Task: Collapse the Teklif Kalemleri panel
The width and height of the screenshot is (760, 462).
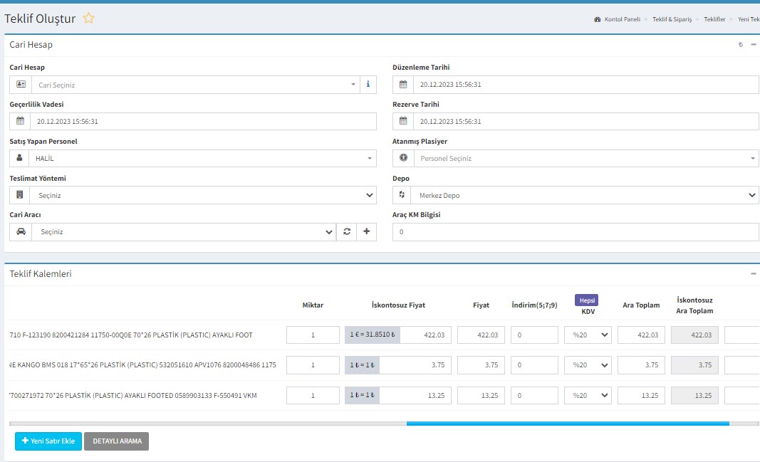Action: [753, 273]
